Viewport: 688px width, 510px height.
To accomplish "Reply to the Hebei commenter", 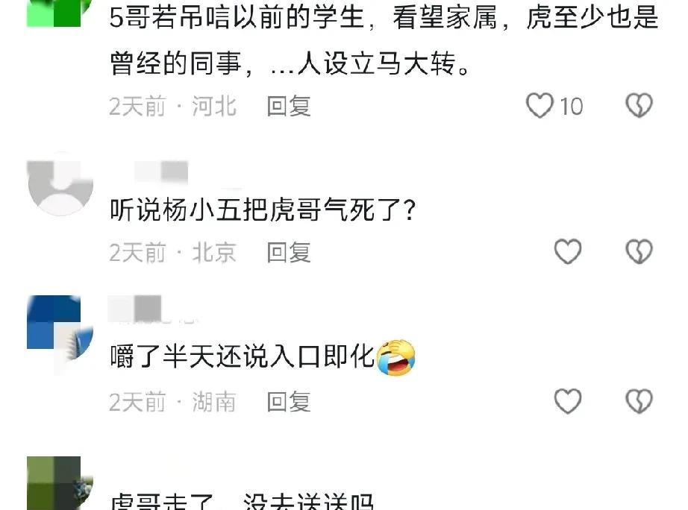I will coord(289,106).
